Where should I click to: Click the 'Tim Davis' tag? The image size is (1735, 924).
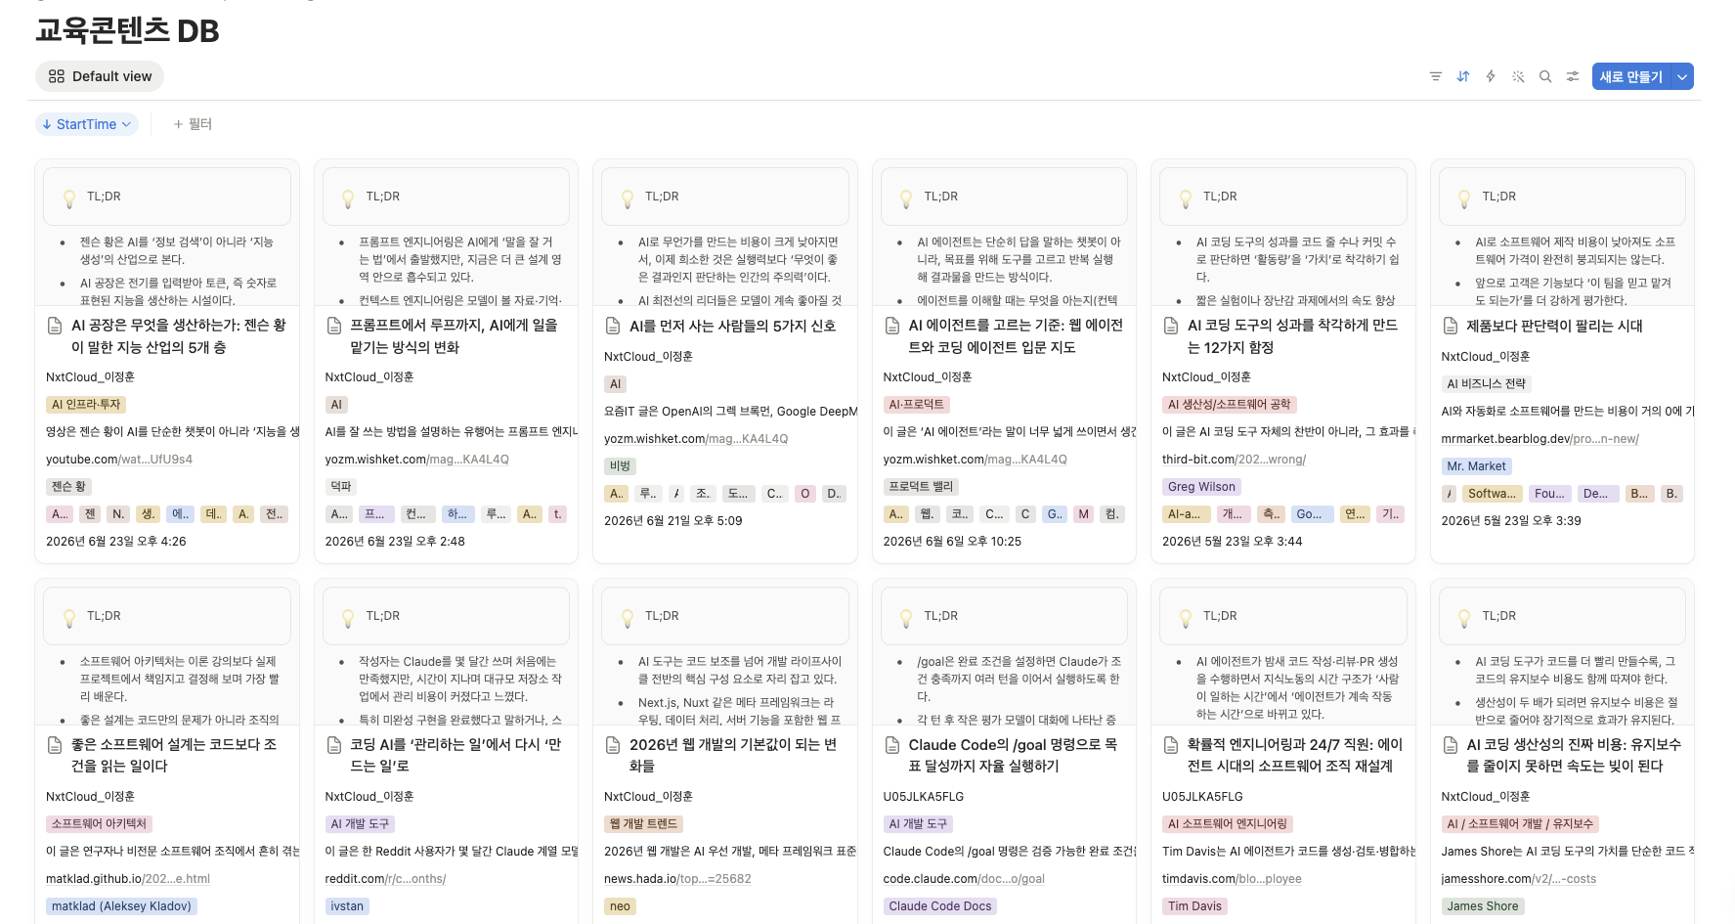click(x=1194, y=906)
